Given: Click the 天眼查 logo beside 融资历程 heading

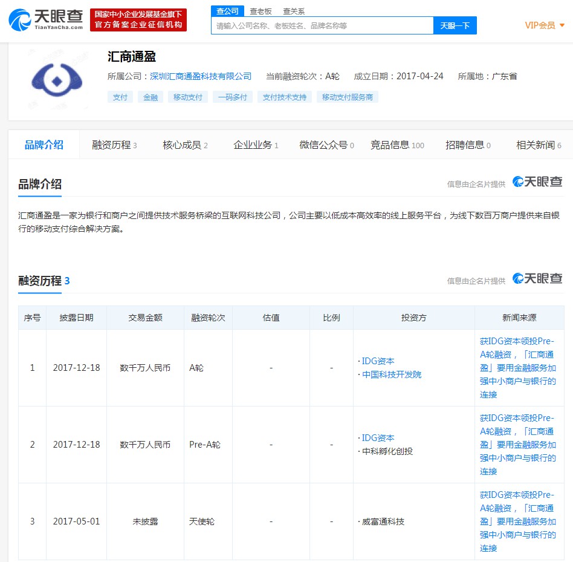Looking at the screenshot, I should 537,279.
